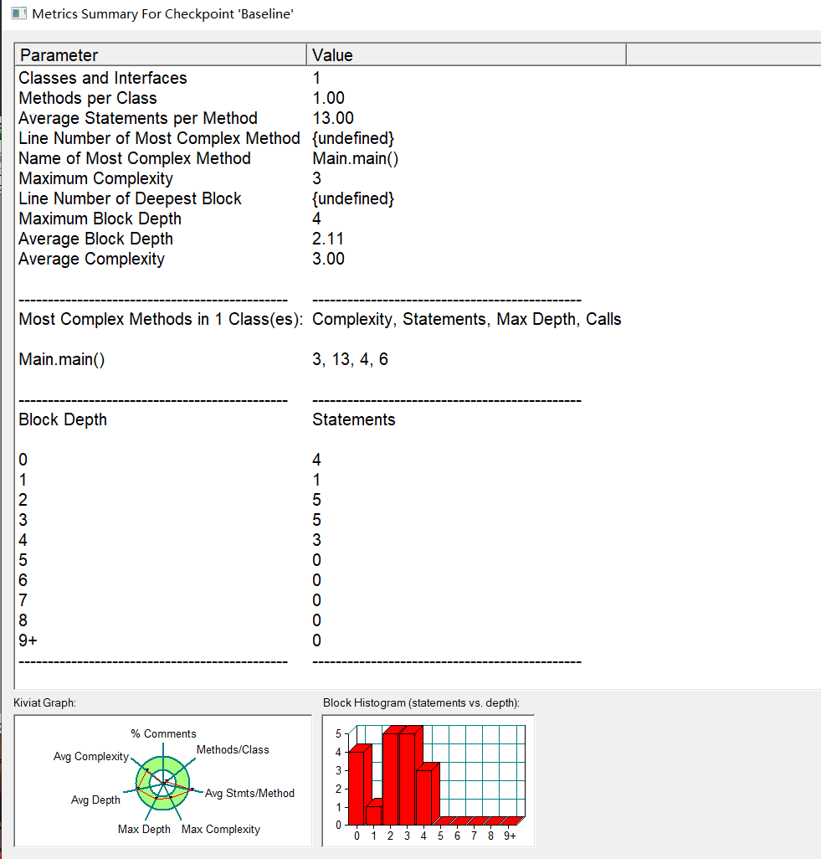
Task: Click 'Avg Depth' axis label
Action: (95, 800)
